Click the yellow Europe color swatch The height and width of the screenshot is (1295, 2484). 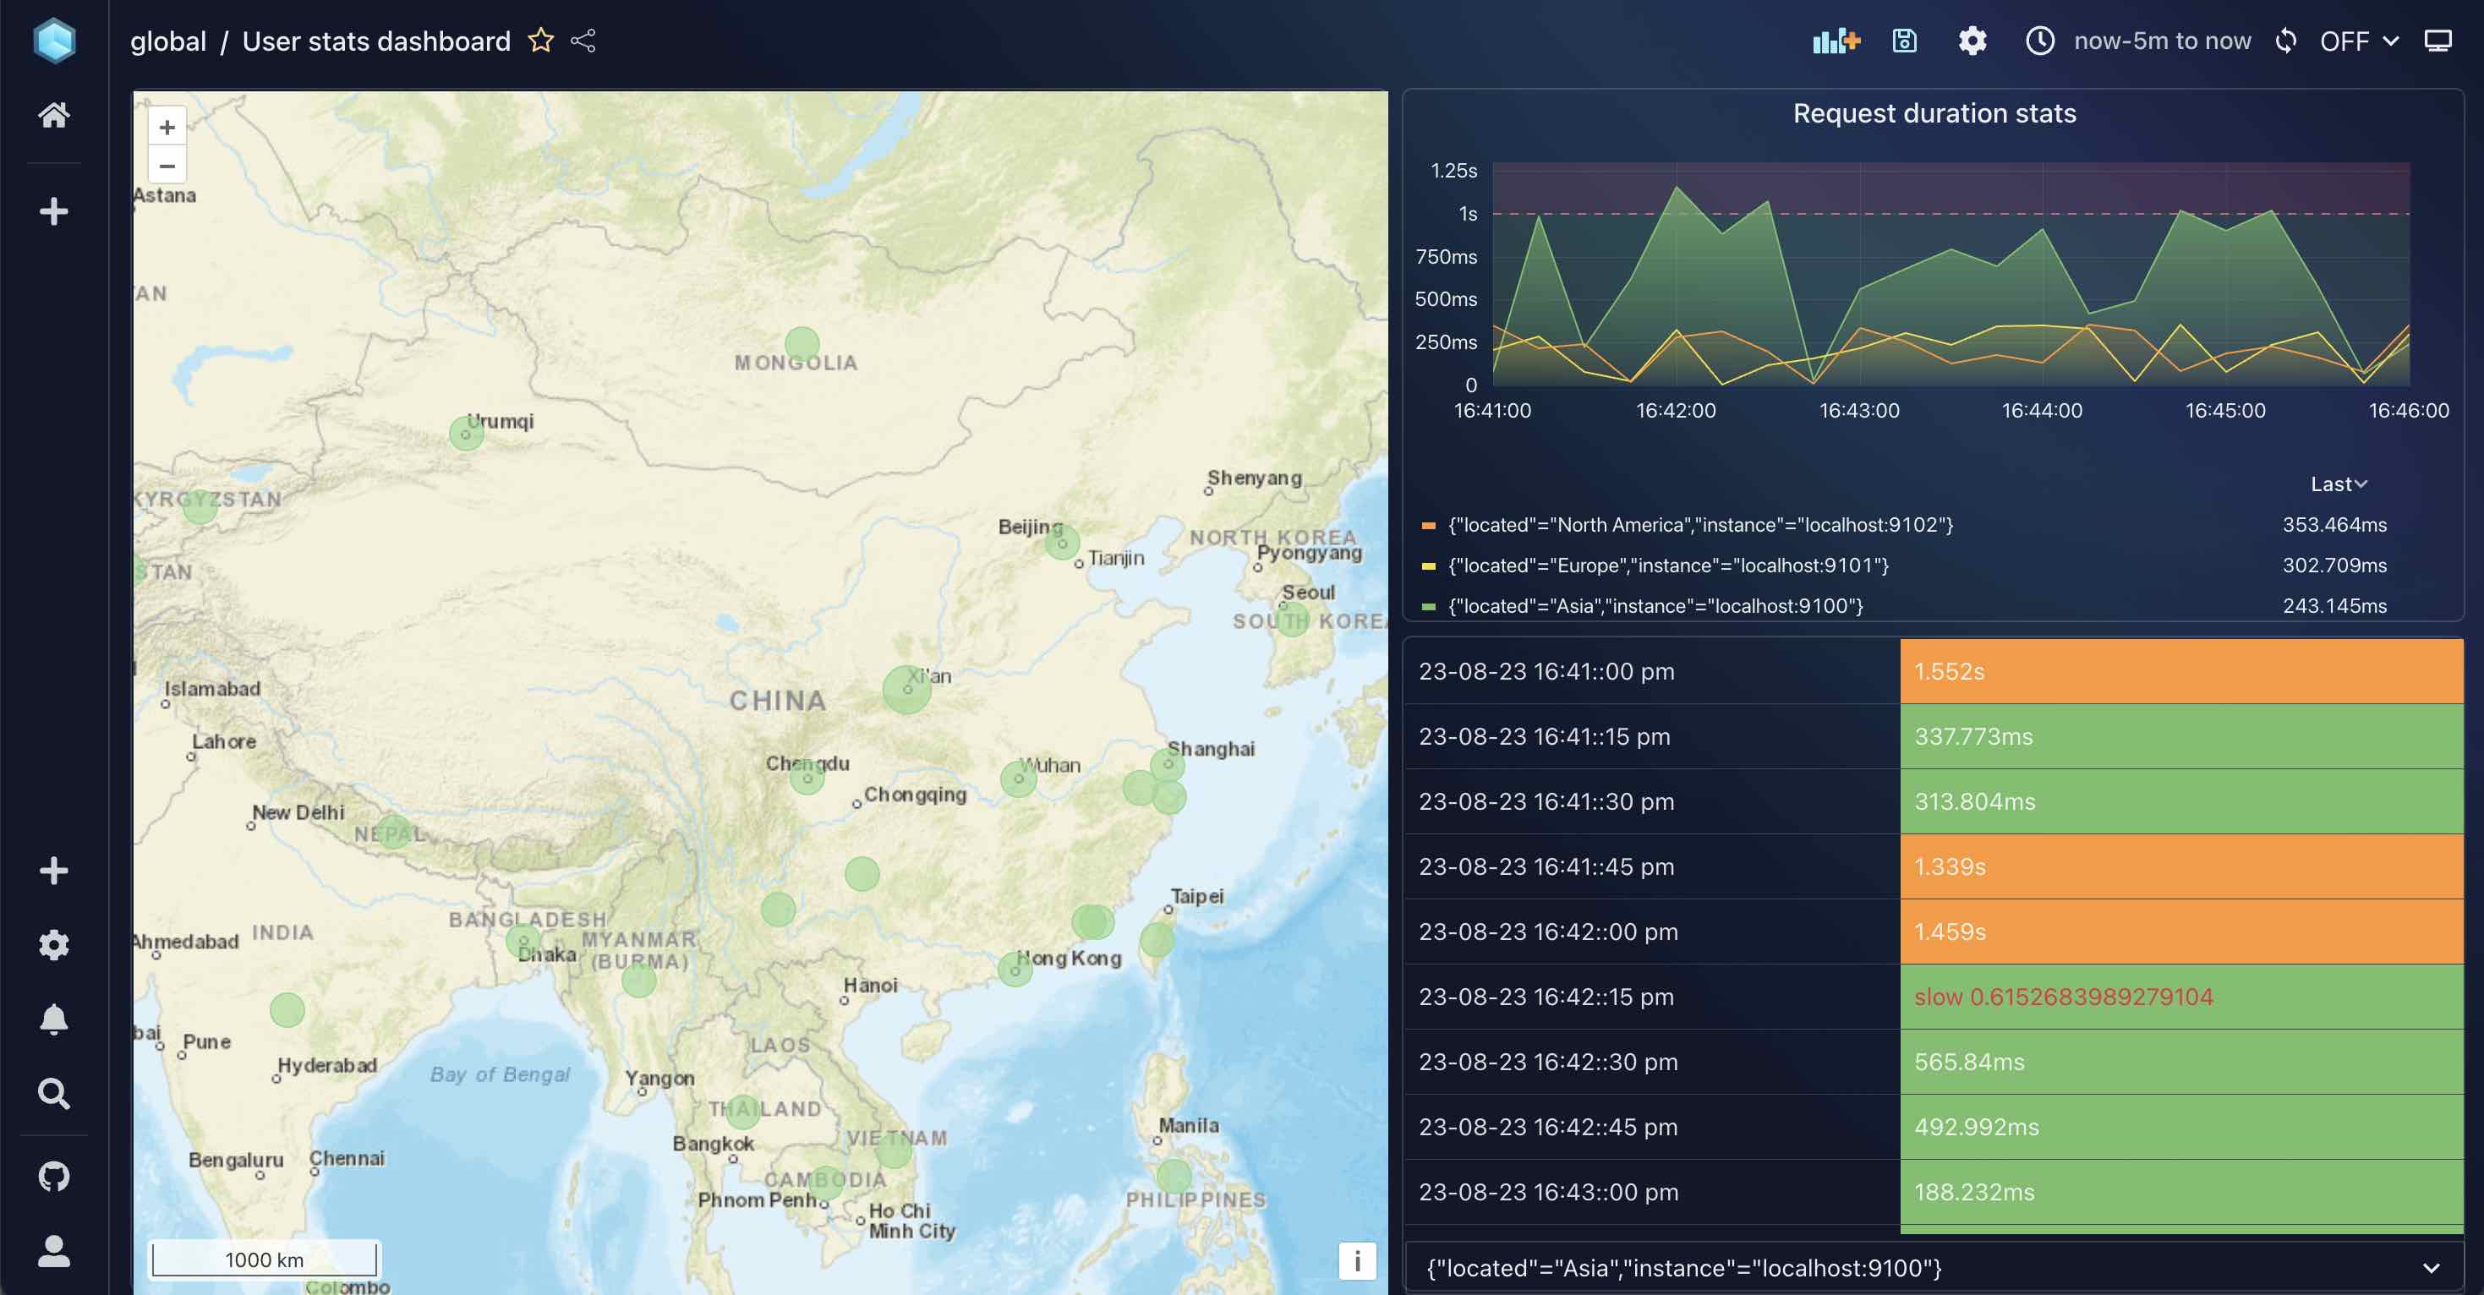point(1428,566)
